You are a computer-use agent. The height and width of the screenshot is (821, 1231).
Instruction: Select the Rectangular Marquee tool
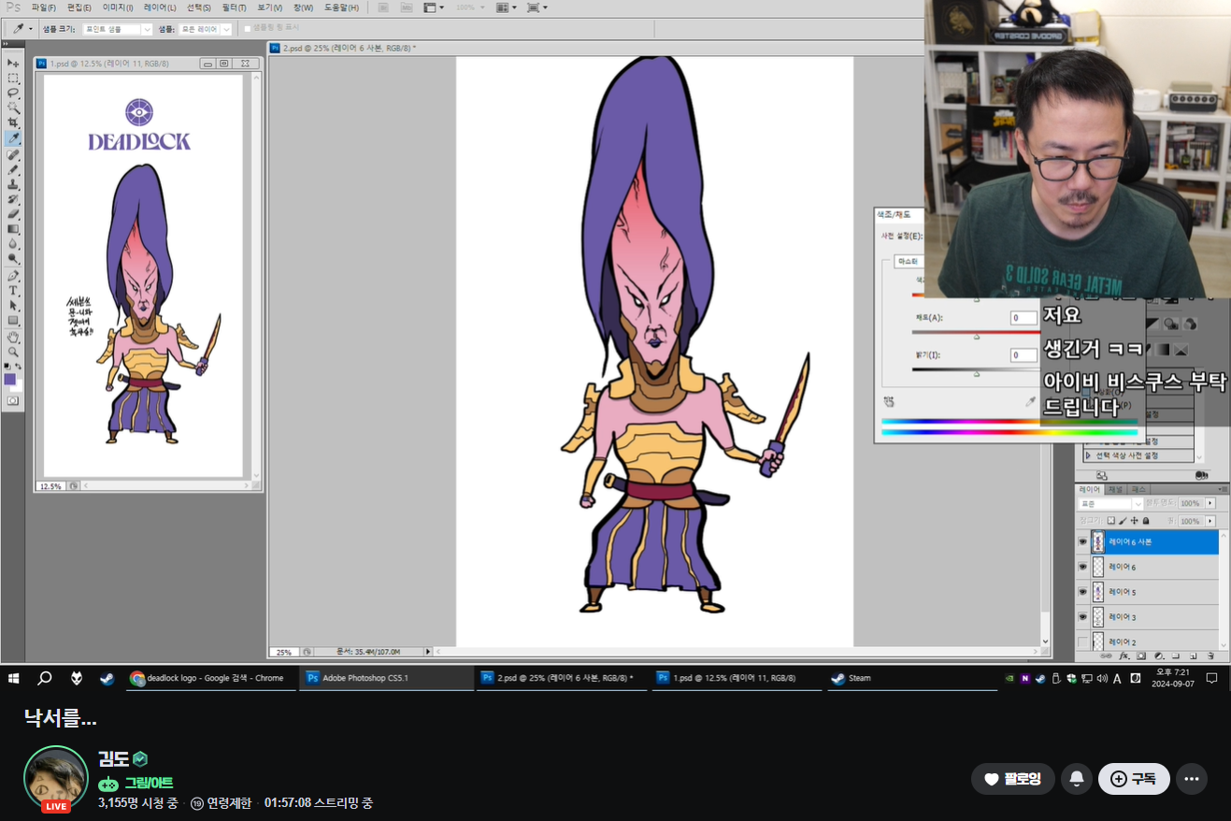13,78
